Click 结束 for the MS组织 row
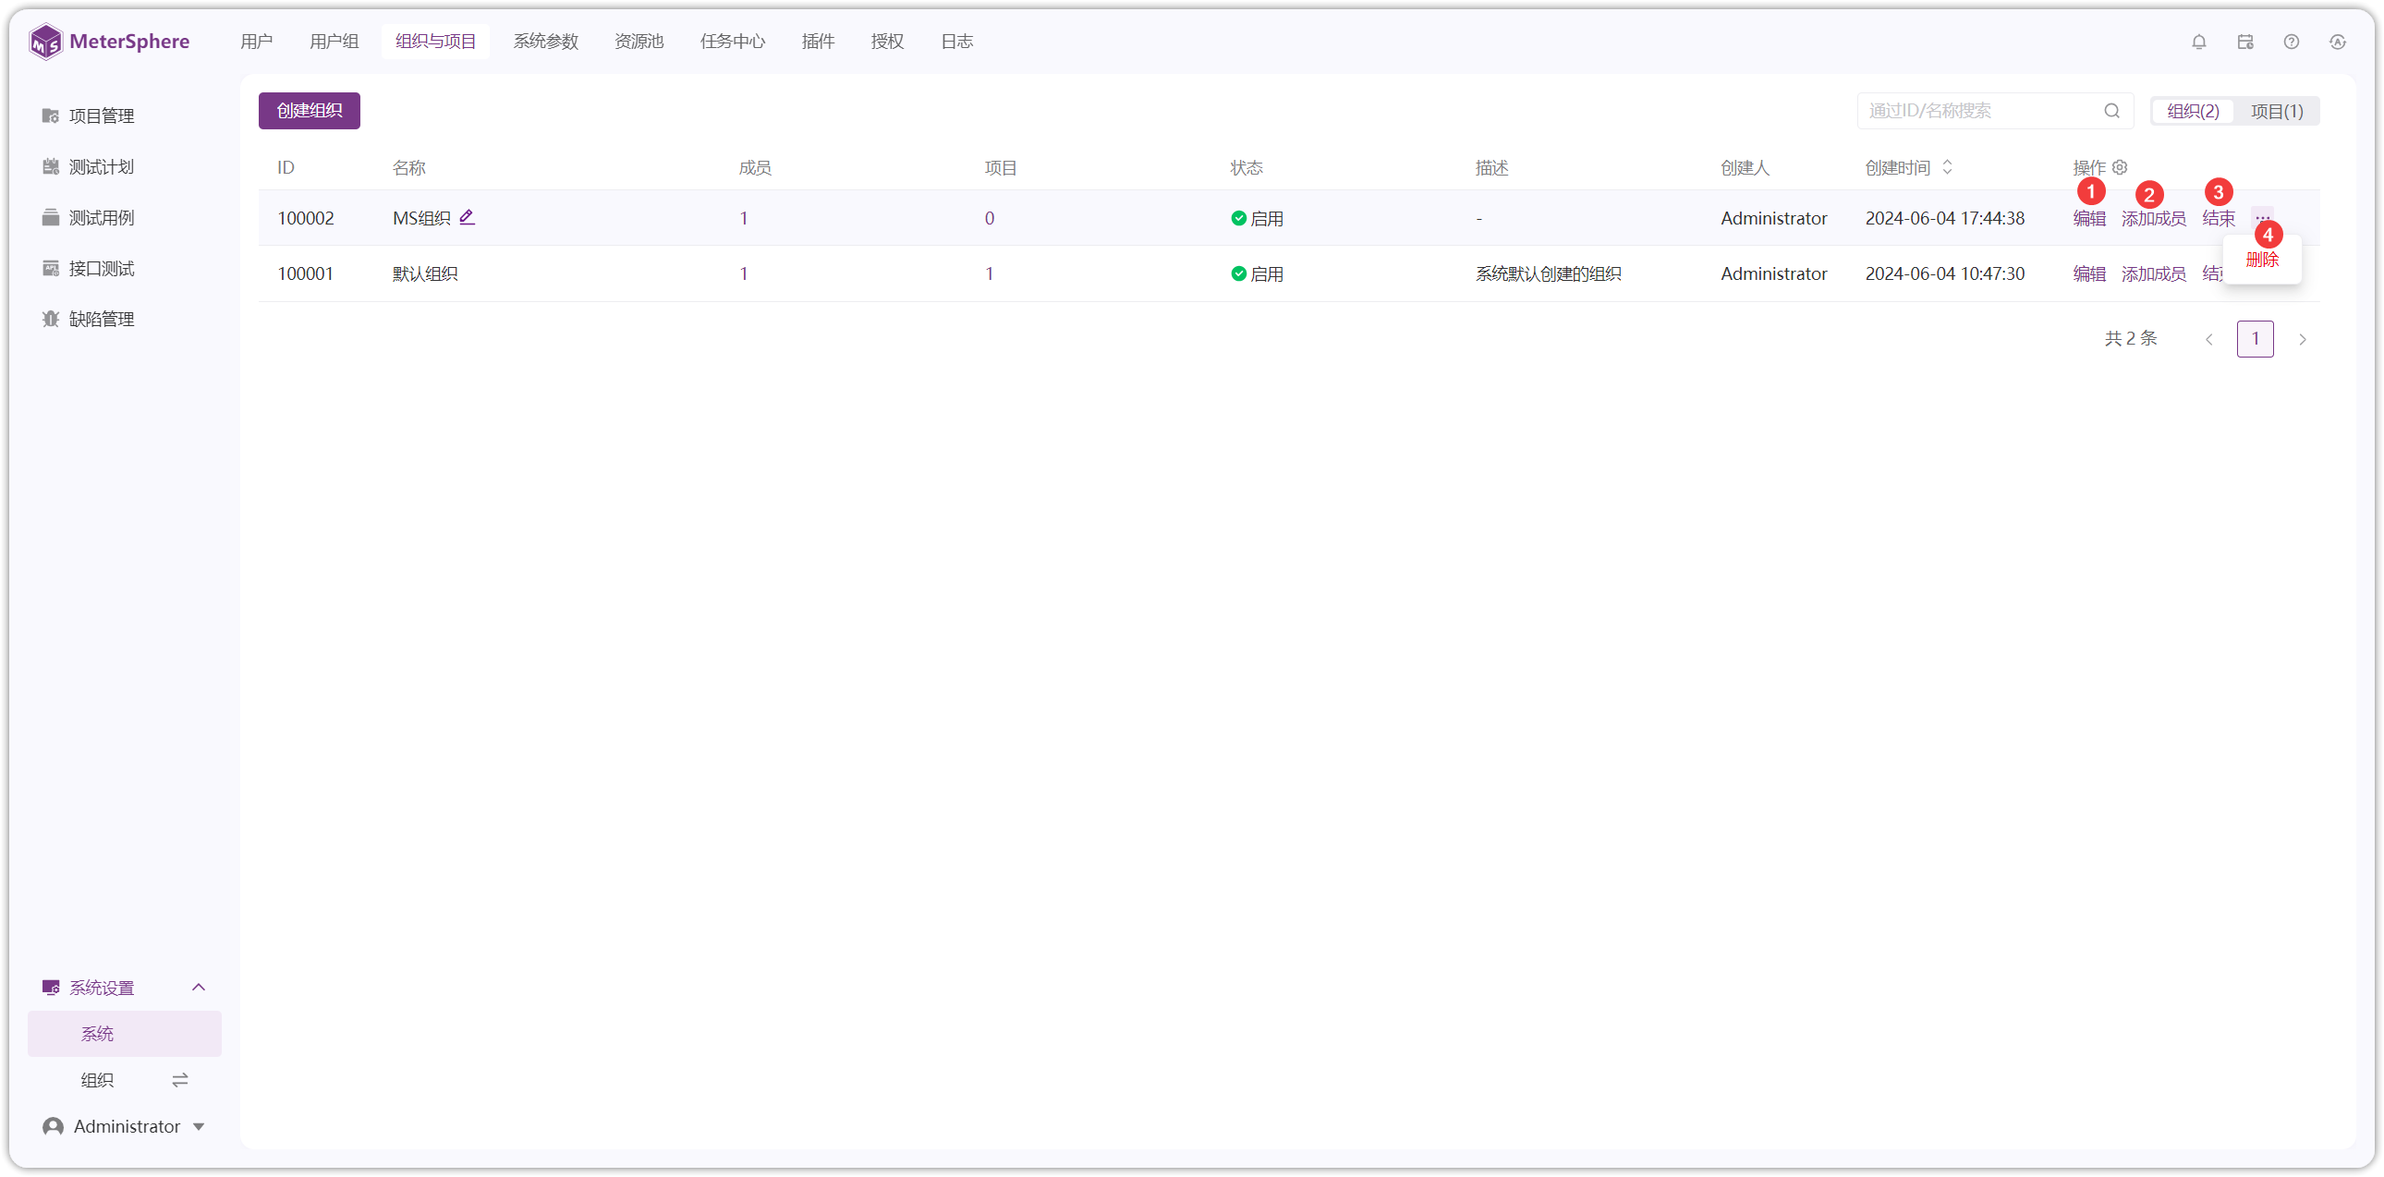Image resolution: width=2384 pixels, height=1177 pixels. click(x=2219, y=218)
